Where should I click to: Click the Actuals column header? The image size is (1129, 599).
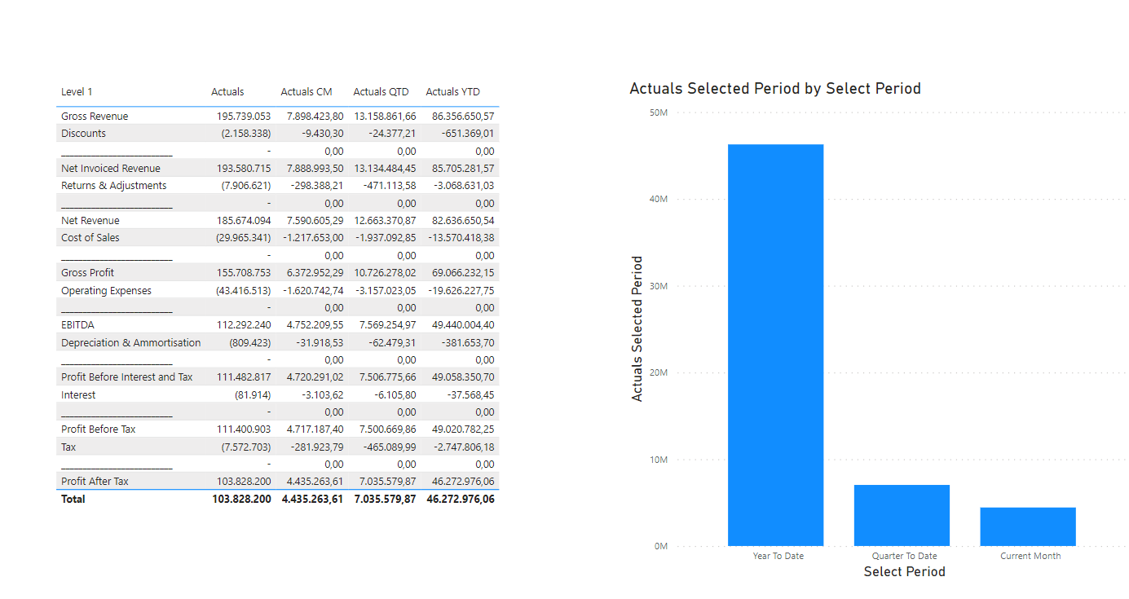(x=227, y=92)
